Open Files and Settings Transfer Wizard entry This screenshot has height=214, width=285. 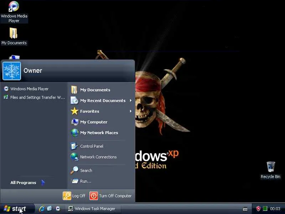[x=34, y=97]
